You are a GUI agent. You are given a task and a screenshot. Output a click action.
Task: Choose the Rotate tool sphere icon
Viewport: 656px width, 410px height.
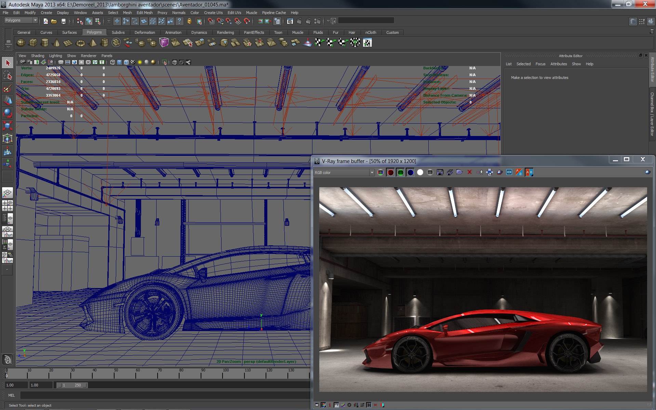point(8,113)
